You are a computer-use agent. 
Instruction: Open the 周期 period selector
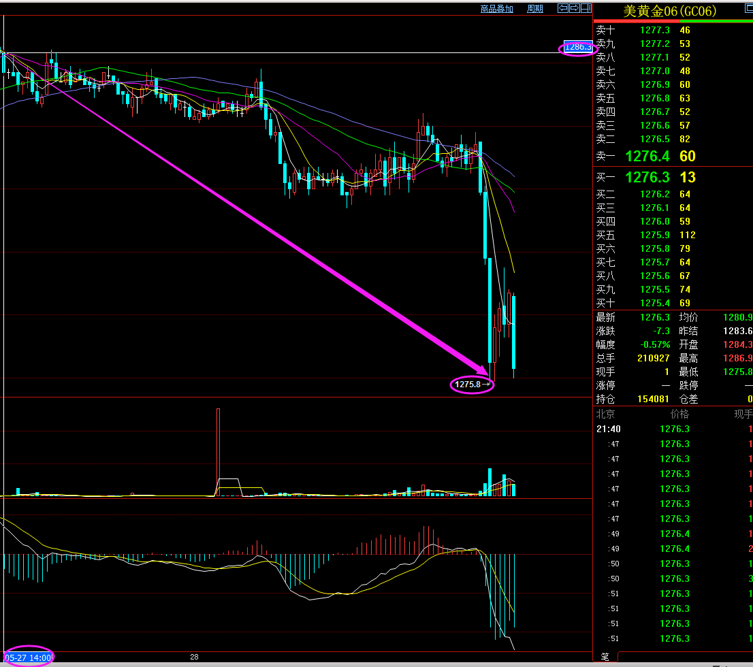coord(535,9)
